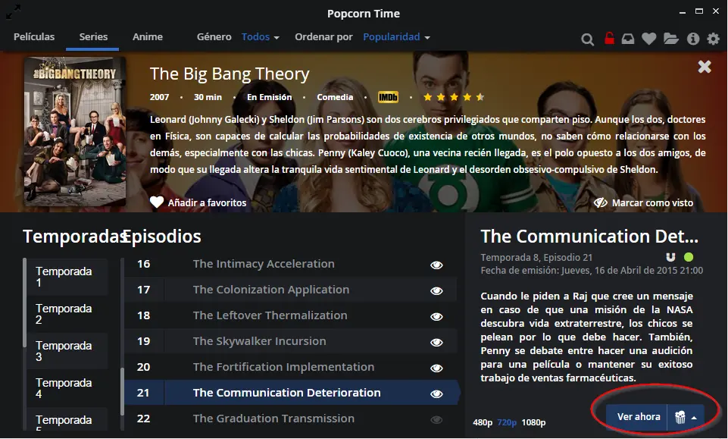
Task: Switch to Anime tab
Action: (148, 36)
